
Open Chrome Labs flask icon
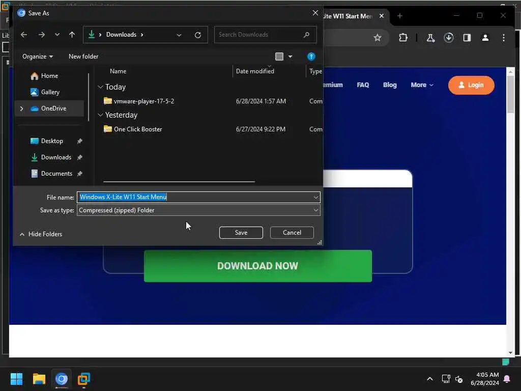[430, 38]
